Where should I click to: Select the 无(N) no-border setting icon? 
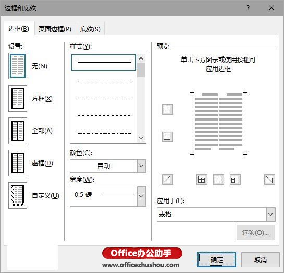(x=18, y=66)
